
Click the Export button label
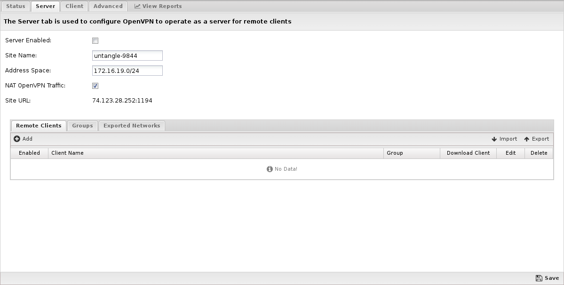(x=540, y=139)
